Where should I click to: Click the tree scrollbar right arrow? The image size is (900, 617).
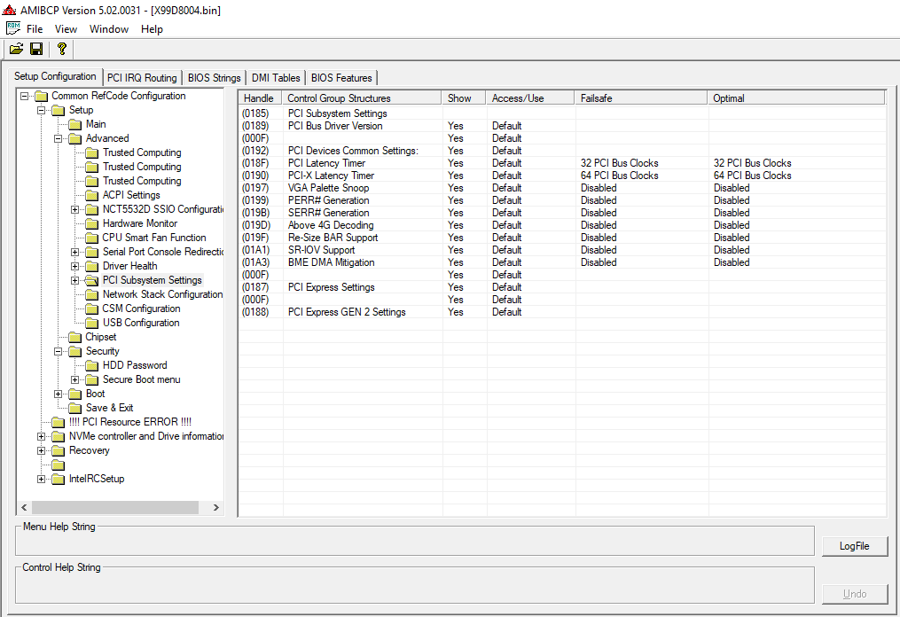(x=215, y=507)
